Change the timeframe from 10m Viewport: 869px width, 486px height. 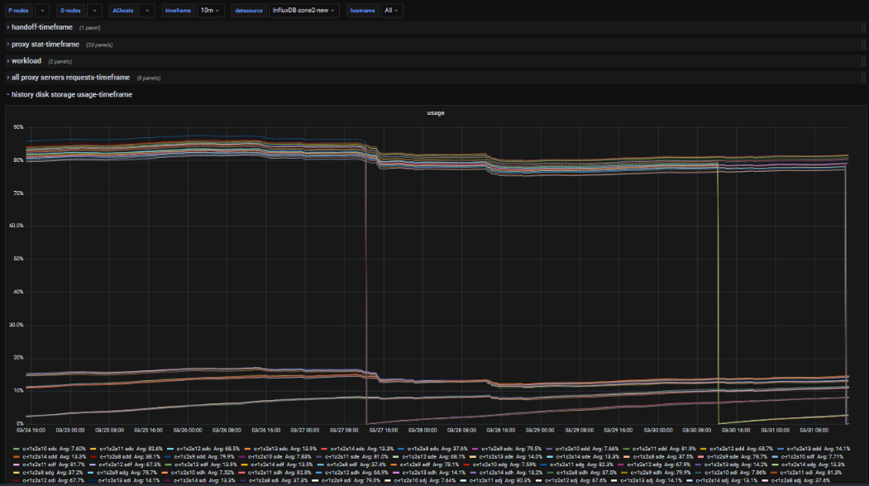(x=210, y=11)
